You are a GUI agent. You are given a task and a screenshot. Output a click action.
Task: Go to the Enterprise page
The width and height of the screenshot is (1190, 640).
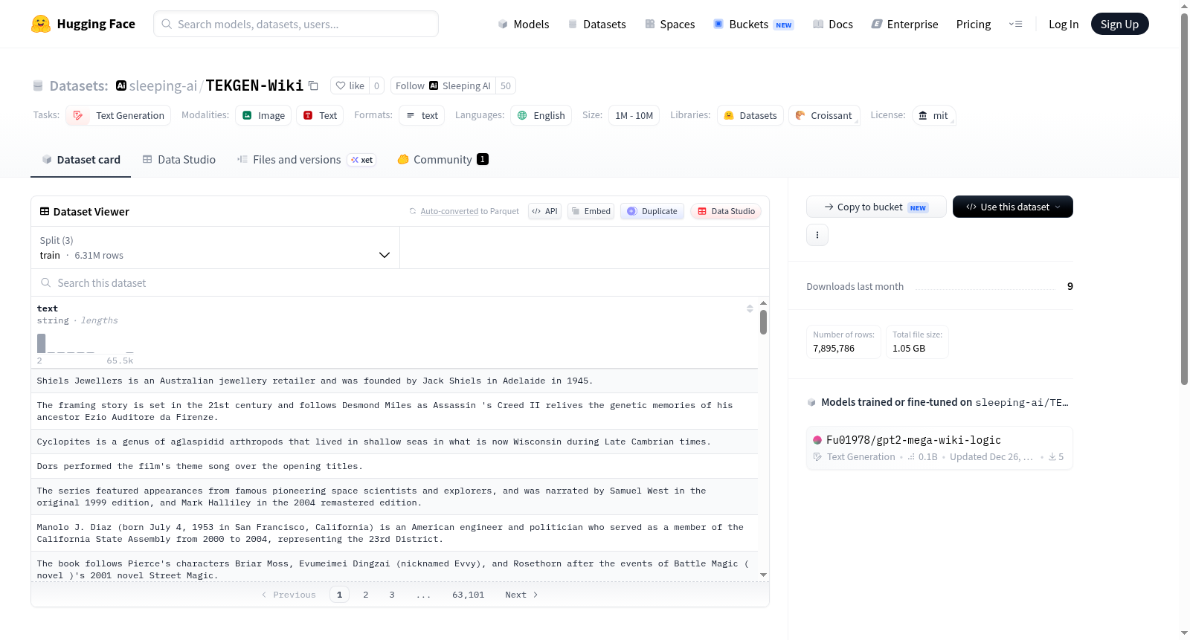tap(904, 24)
